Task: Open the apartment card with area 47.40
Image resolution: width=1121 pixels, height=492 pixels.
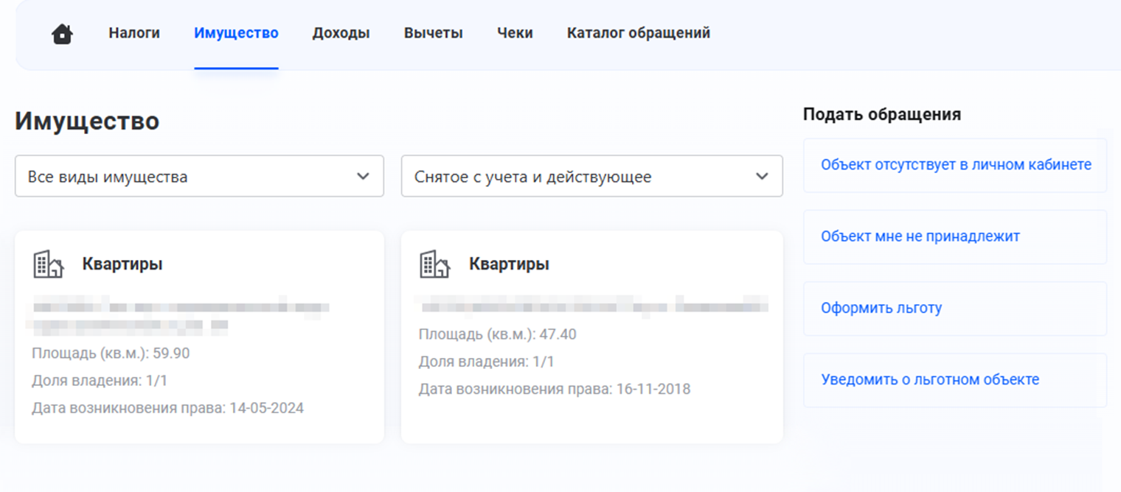Action: (x=591, y=335)
